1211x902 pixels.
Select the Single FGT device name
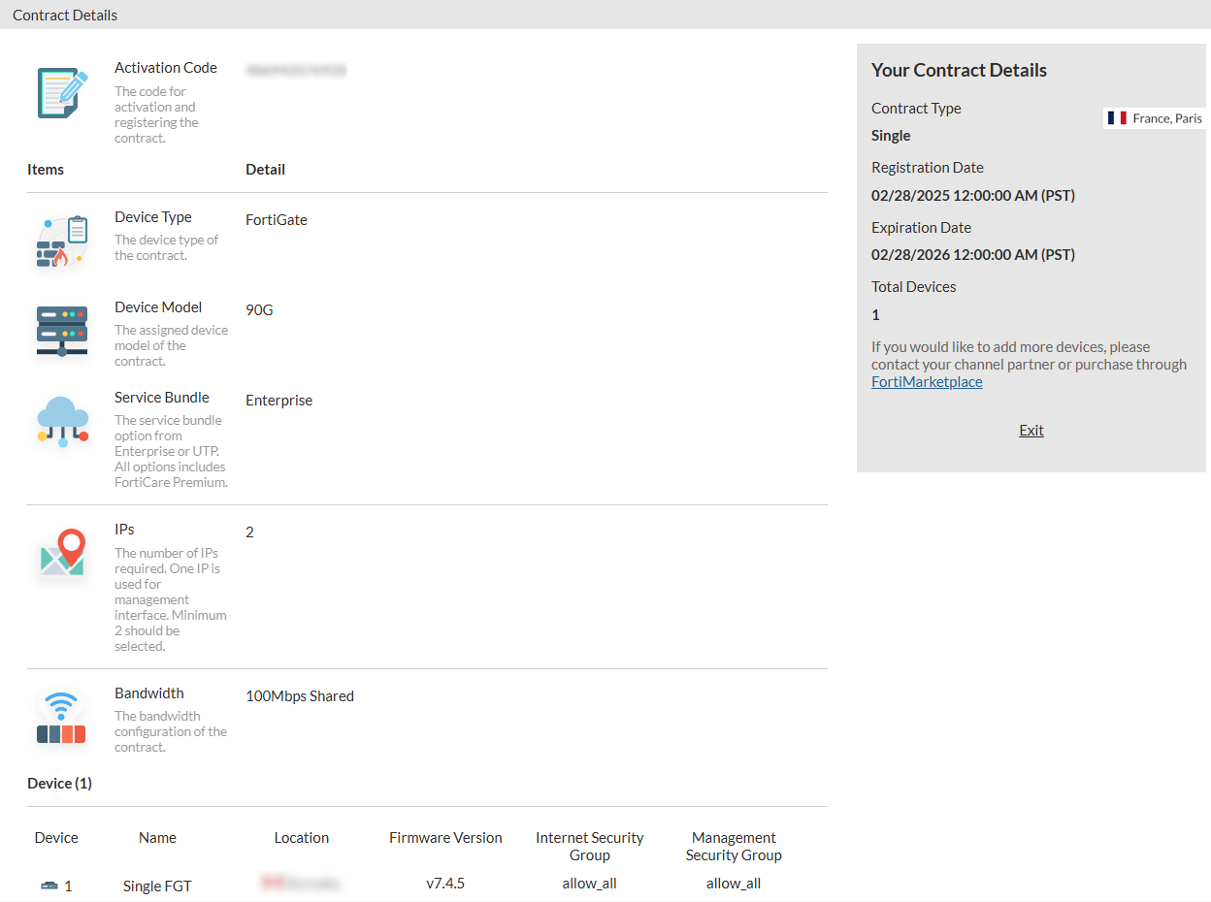(157, 886)
